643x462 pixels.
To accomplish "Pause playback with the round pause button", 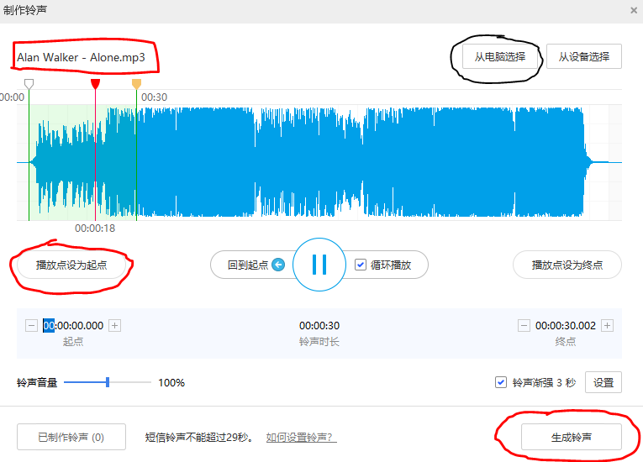I will [x=319, y=265].
